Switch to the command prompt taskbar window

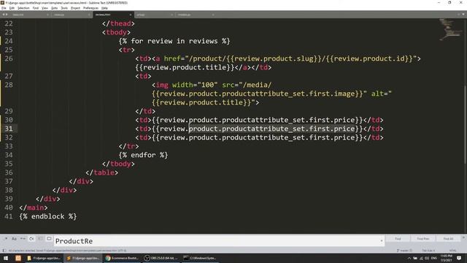coord(200,258)
